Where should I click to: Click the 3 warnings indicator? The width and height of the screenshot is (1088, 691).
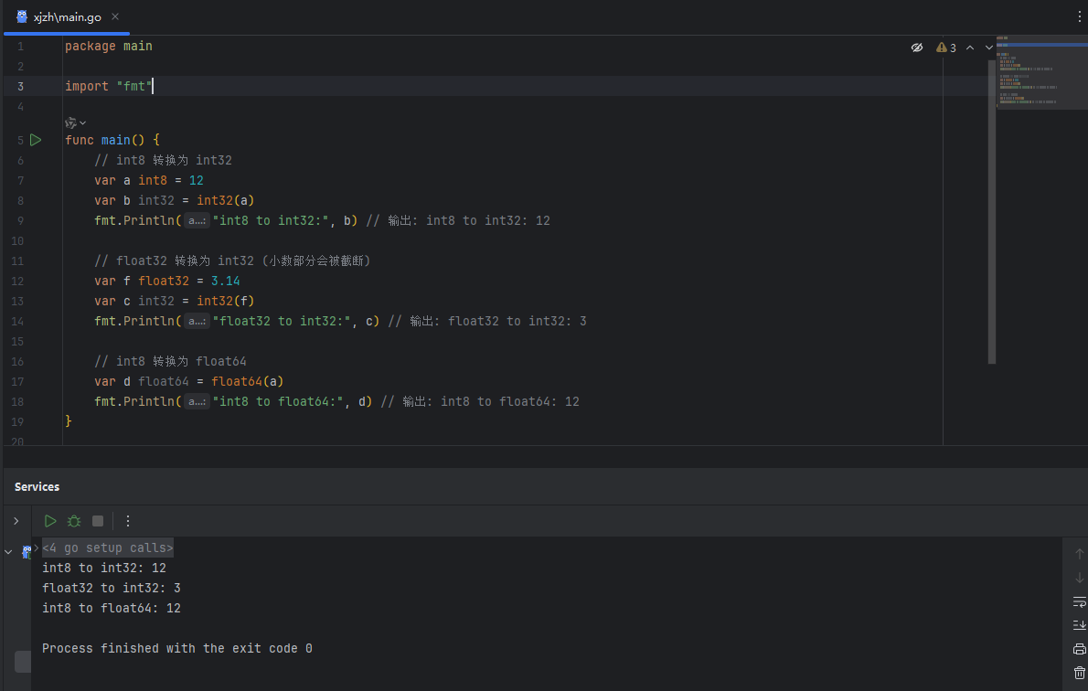(946, 48)
